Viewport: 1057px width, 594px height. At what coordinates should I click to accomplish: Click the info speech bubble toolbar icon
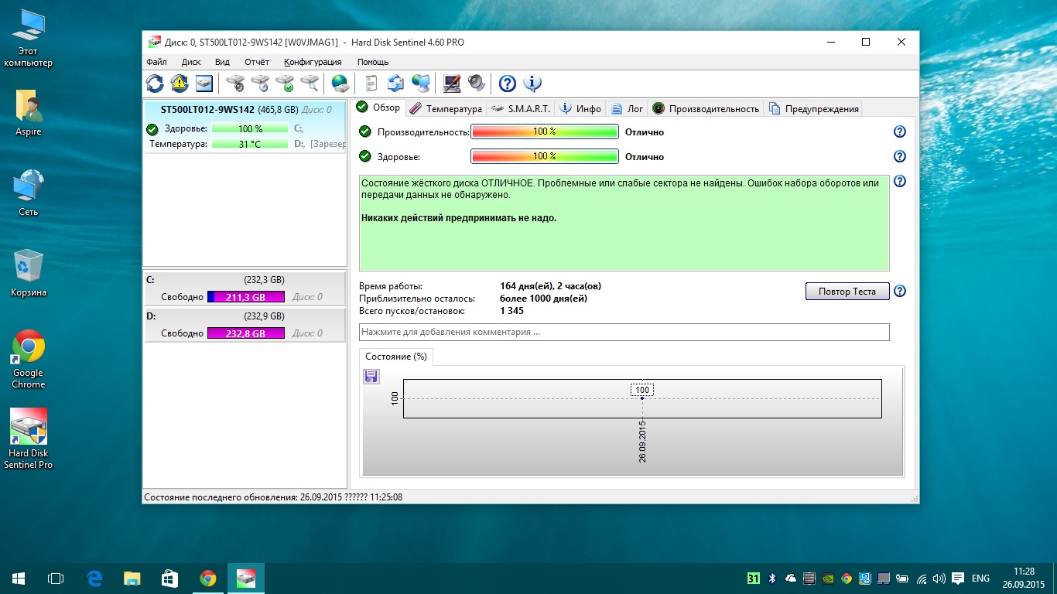(x=532, y=83)
